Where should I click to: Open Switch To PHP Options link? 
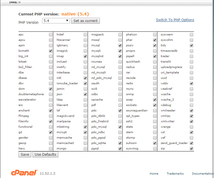pos(175,20)
